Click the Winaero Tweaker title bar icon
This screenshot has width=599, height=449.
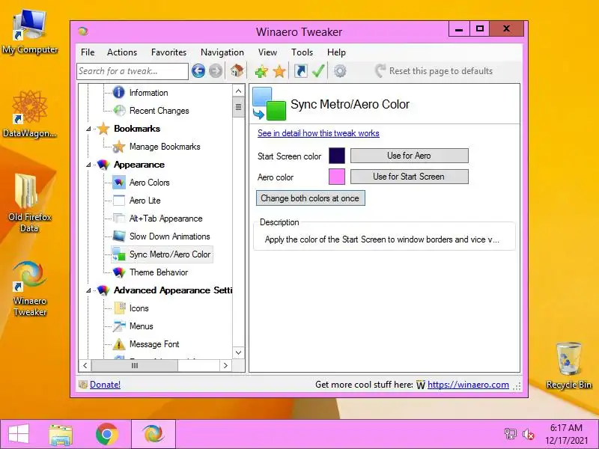point(83,31)
